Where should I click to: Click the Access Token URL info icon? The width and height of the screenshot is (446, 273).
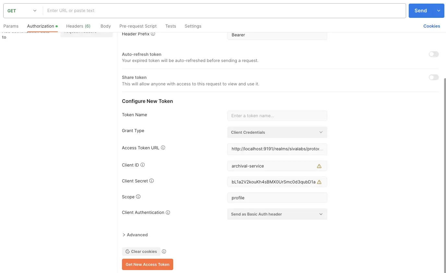(163, 148)
